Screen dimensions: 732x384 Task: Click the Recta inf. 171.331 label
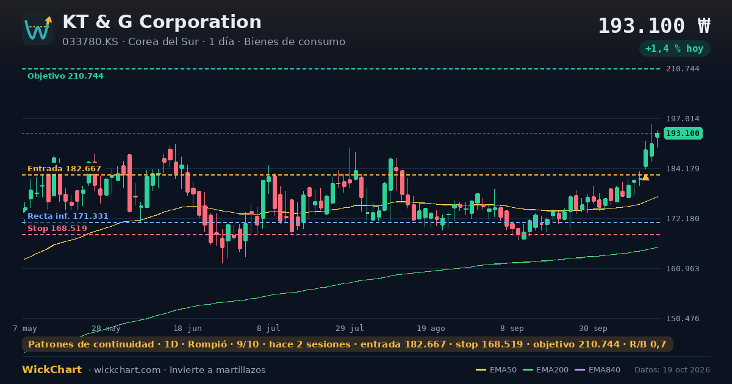click(x=68, y=216)
